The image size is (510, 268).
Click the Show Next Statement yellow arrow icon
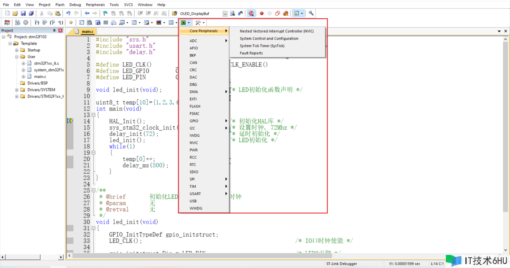point(71,23)
